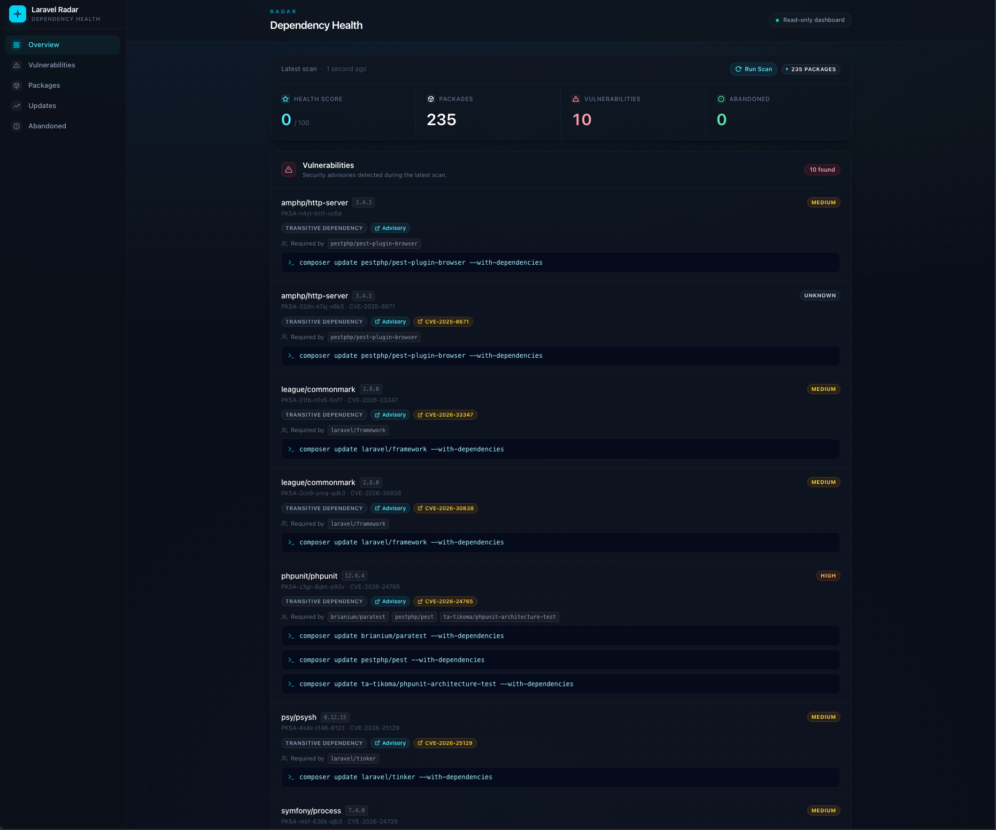
Task: Click the red warning icon beside Vulnerabilities heading
Action: click(289, 170)
